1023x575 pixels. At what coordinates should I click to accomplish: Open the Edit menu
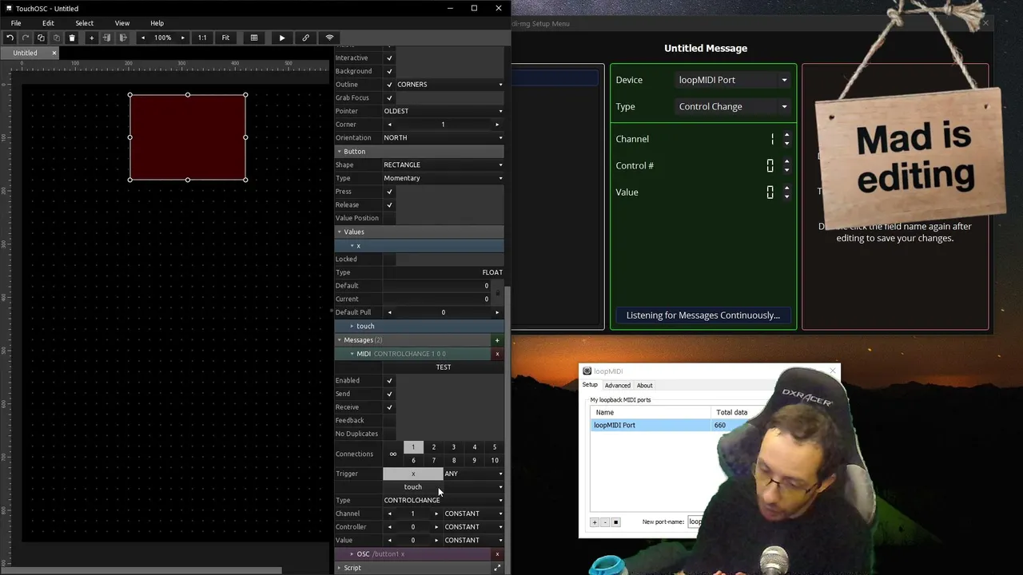pos(48,23)
